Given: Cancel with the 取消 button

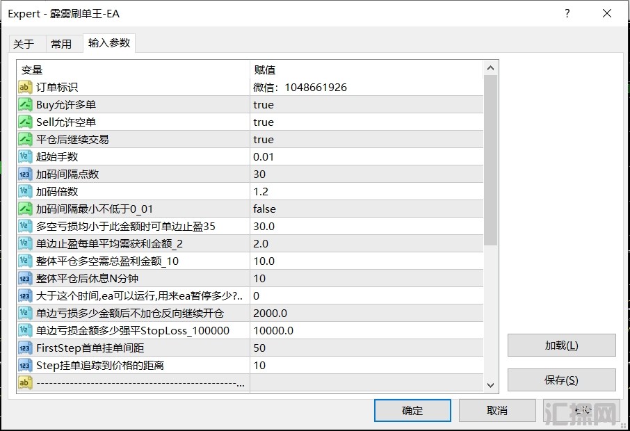Looking at the screenshot, I should click(497, 411).
